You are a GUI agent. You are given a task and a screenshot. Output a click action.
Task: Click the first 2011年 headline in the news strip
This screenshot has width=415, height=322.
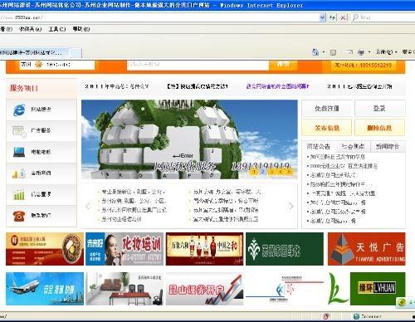point(117,86)
